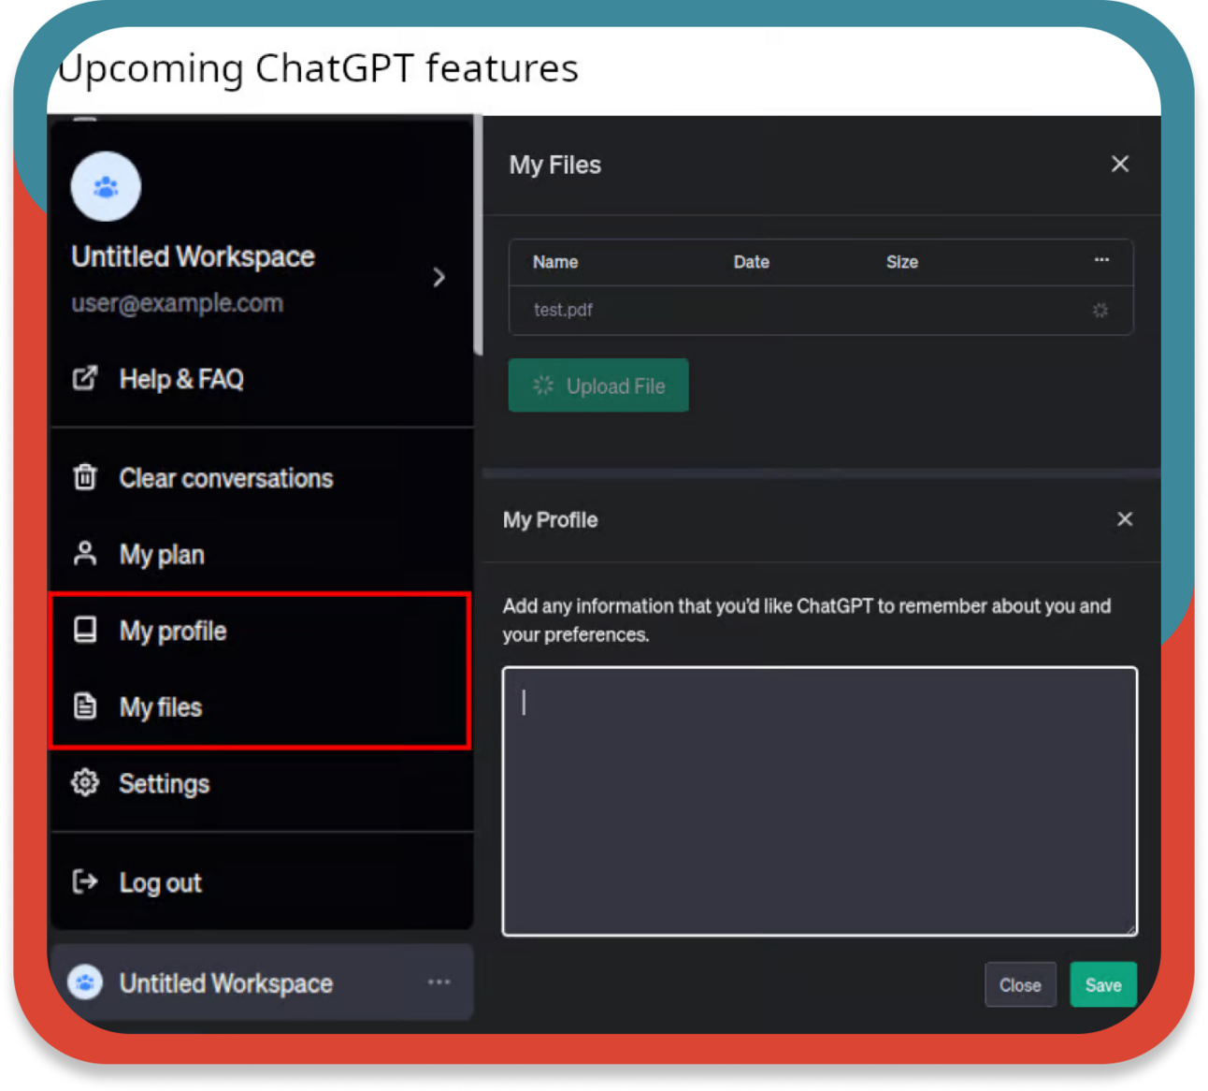Image resolution: width=1208 pixels, height=1091 pixels.
Task: Click the gear icon beside Settings
Action: 85,782
